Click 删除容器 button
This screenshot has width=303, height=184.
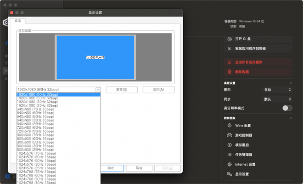258,72
